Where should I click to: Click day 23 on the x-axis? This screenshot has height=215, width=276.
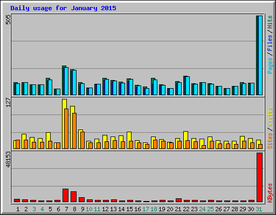coord(194,209)
